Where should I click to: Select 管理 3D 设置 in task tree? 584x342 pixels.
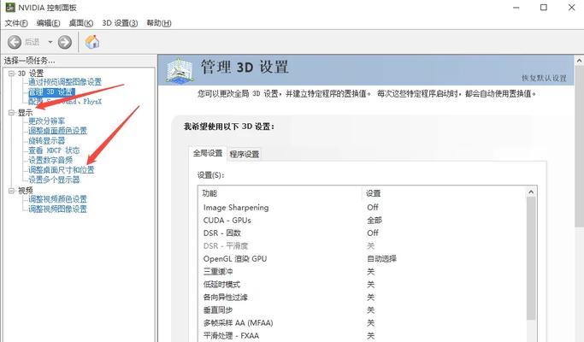52,91
